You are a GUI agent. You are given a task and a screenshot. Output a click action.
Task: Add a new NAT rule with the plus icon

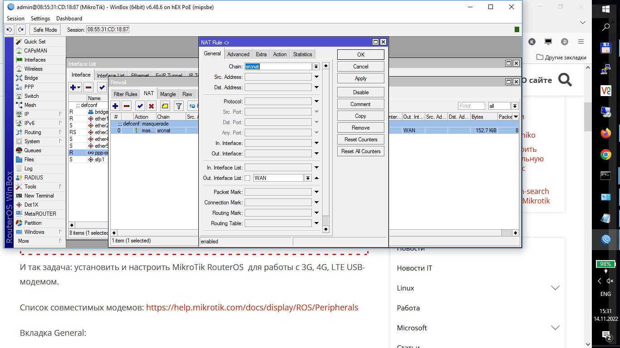tap(115, 106)
